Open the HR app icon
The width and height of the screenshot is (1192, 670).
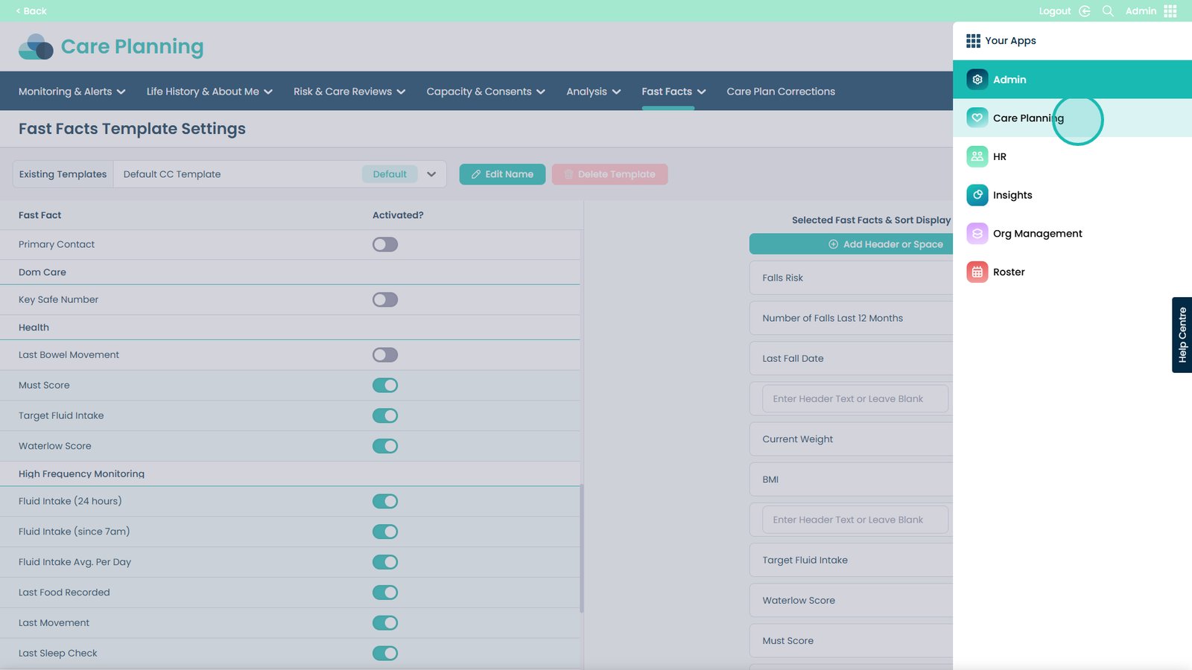click(977, 156)
